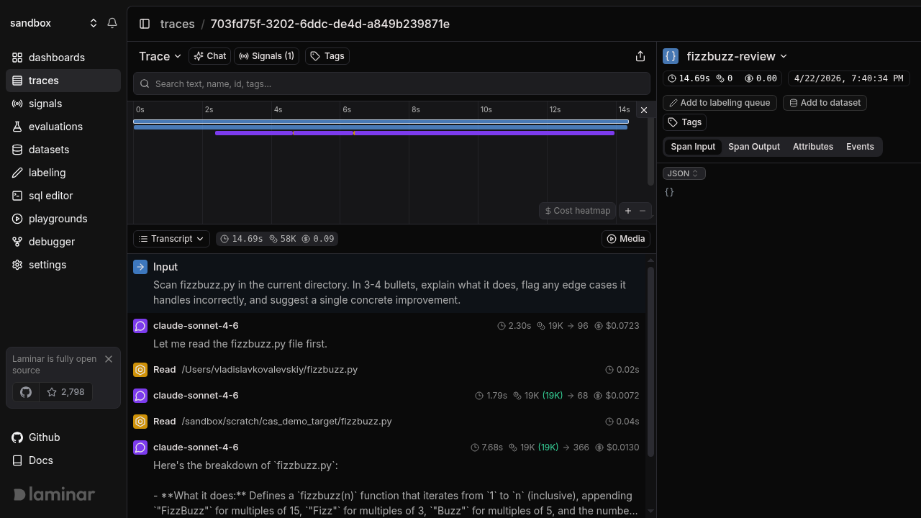Focus the search text field

(391, 84)
